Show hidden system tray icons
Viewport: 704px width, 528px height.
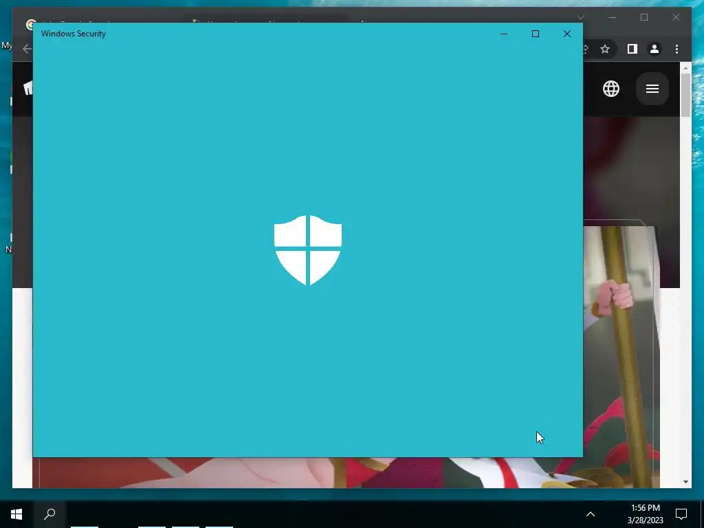[591, 514]
